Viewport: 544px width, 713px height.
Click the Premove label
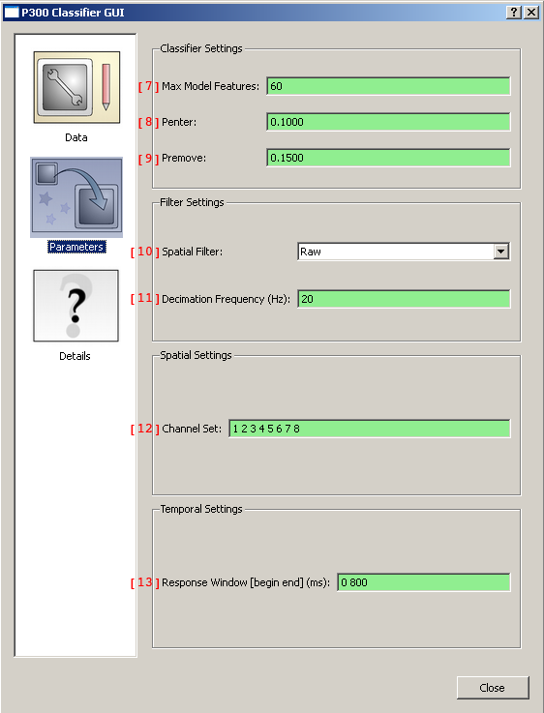pyautogui.click(x=184, y=158)
